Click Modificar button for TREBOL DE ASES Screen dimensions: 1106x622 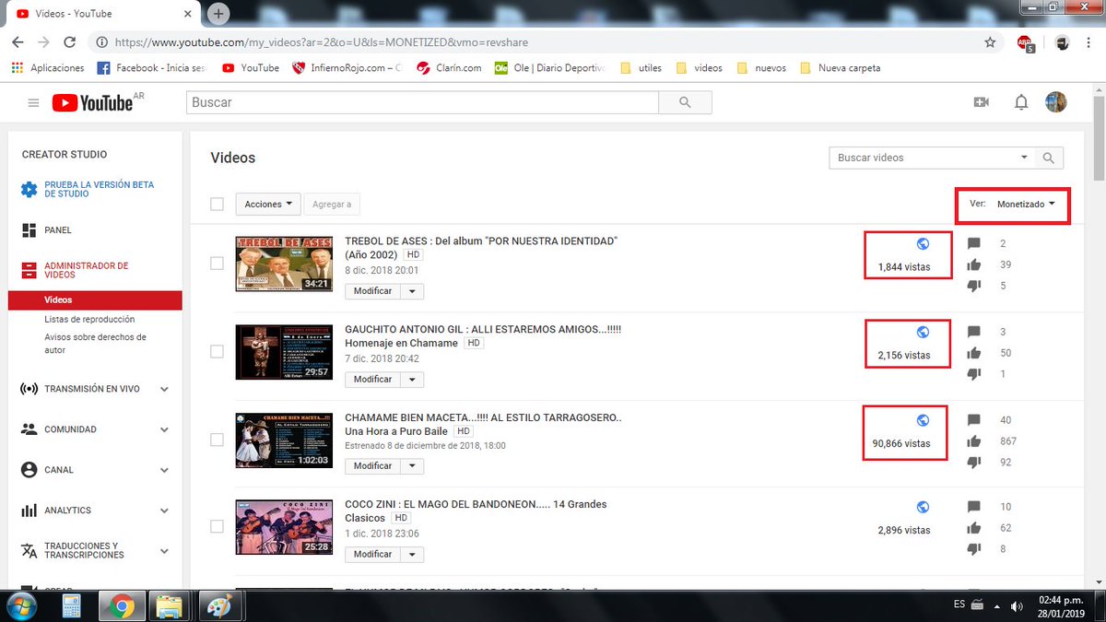372,291
